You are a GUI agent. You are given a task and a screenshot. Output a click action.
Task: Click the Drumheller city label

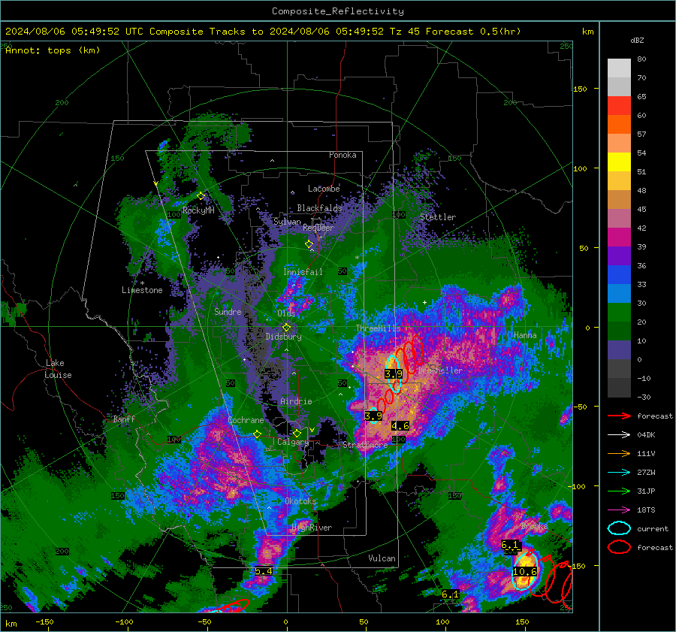tap(439, 370)
